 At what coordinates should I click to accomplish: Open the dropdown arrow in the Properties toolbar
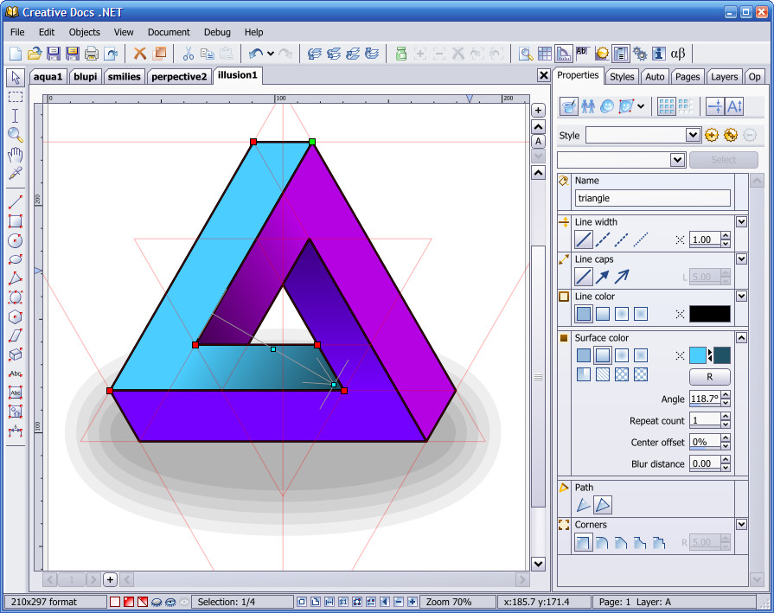(641, 106)
